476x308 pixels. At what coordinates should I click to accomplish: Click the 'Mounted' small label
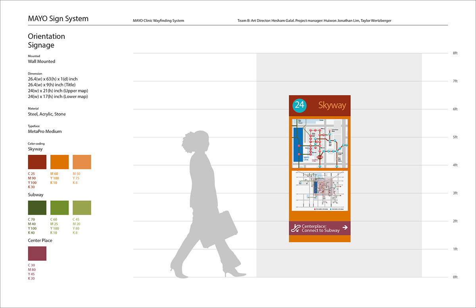pos(34,56)
